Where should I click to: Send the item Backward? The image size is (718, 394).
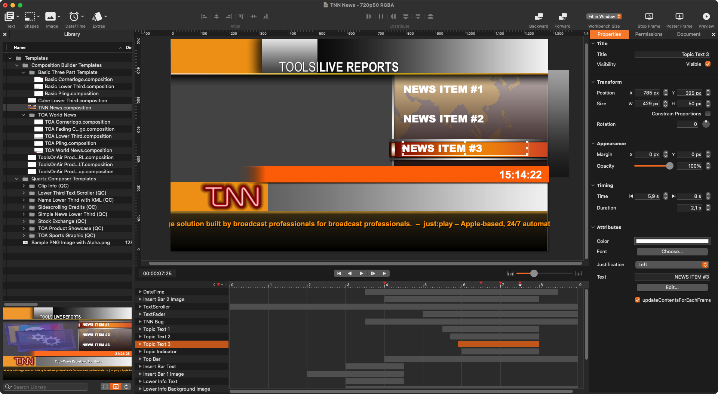tap(538, 16)
